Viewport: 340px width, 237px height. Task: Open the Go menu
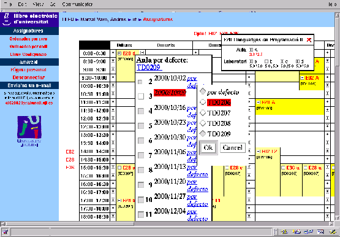(53, 4)
